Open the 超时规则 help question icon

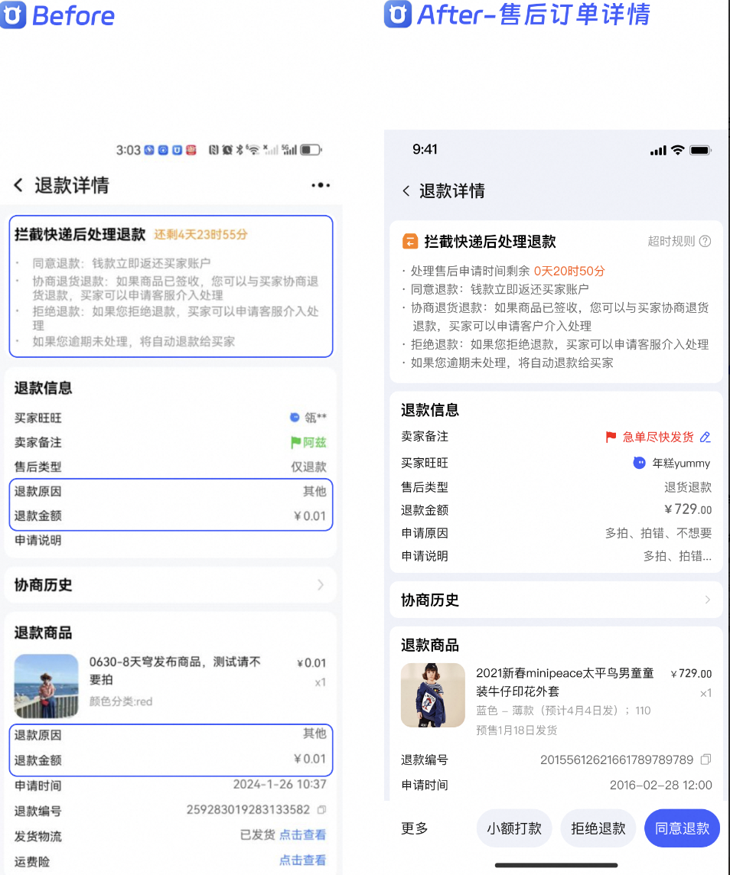706,241
